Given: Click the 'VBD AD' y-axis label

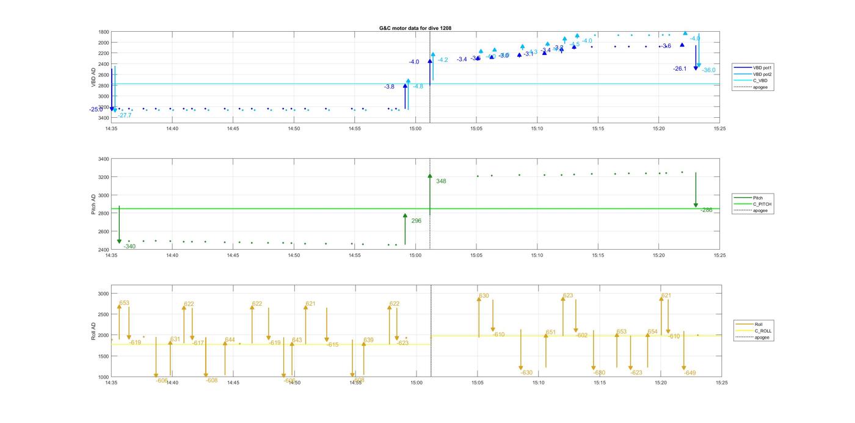Looking at the screenshot, I should click(94, 76).
